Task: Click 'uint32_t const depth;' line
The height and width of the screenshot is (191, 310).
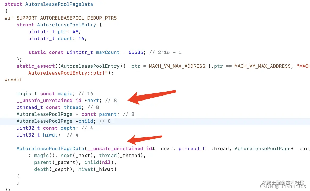Action: pos(47,128)
